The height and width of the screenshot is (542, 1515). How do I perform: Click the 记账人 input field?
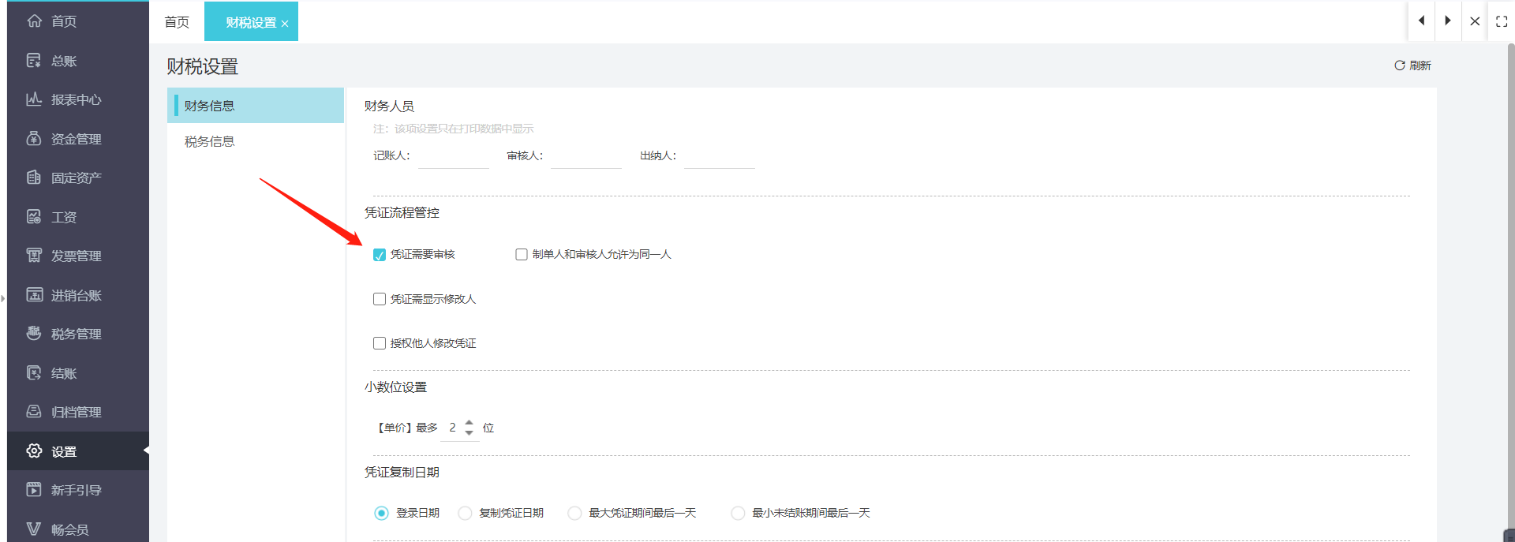(453, 157)
